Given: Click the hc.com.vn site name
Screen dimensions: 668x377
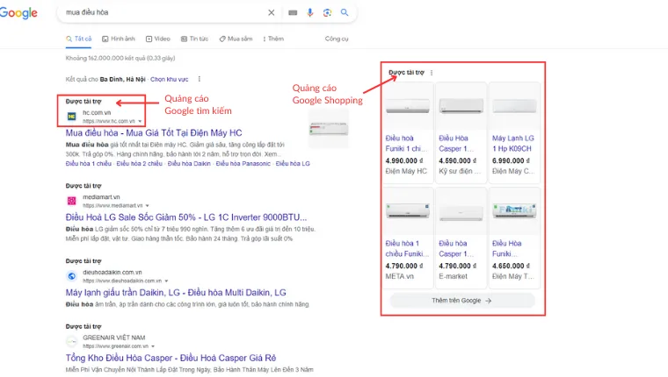Looking at the screenshot, I should click(97, 112).
